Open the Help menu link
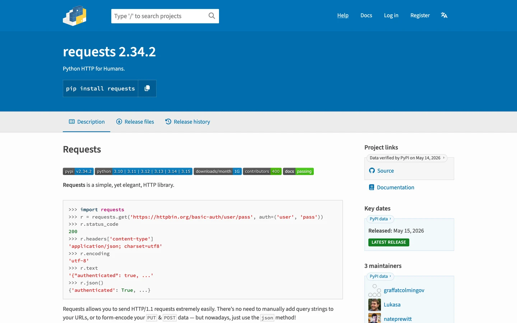This screenshot has height=323, width=517. [x=343, y=15]
